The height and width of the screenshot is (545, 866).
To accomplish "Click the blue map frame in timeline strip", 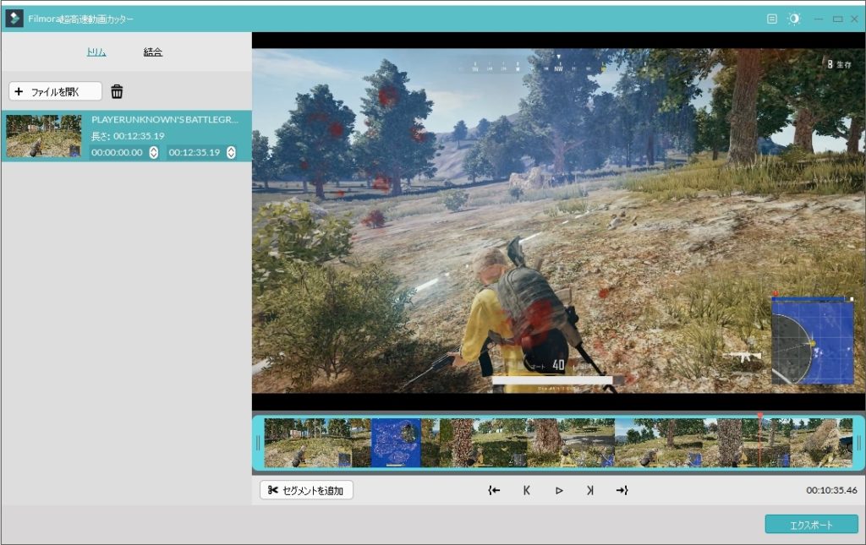I will (396, 443).
